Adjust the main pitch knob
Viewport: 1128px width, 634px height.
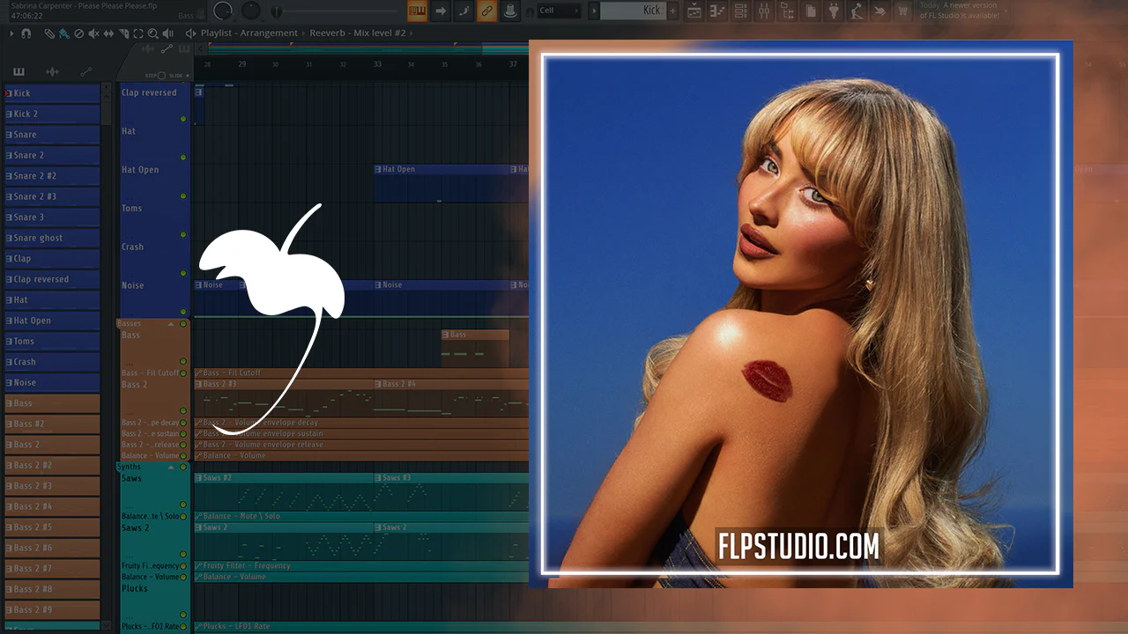[x=251, y=11]
